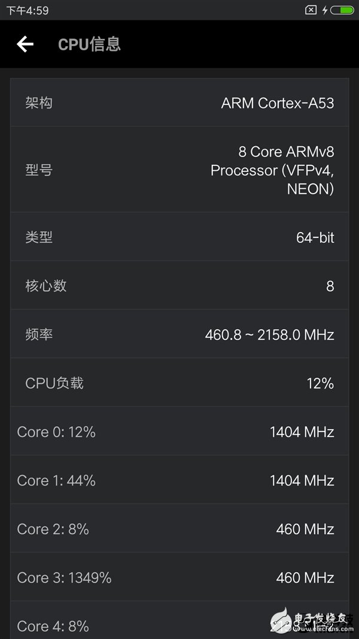This screenshot has width=359, height=639.
Task: Tap the charging bolt status icon
Action: (x=325, y=10)
